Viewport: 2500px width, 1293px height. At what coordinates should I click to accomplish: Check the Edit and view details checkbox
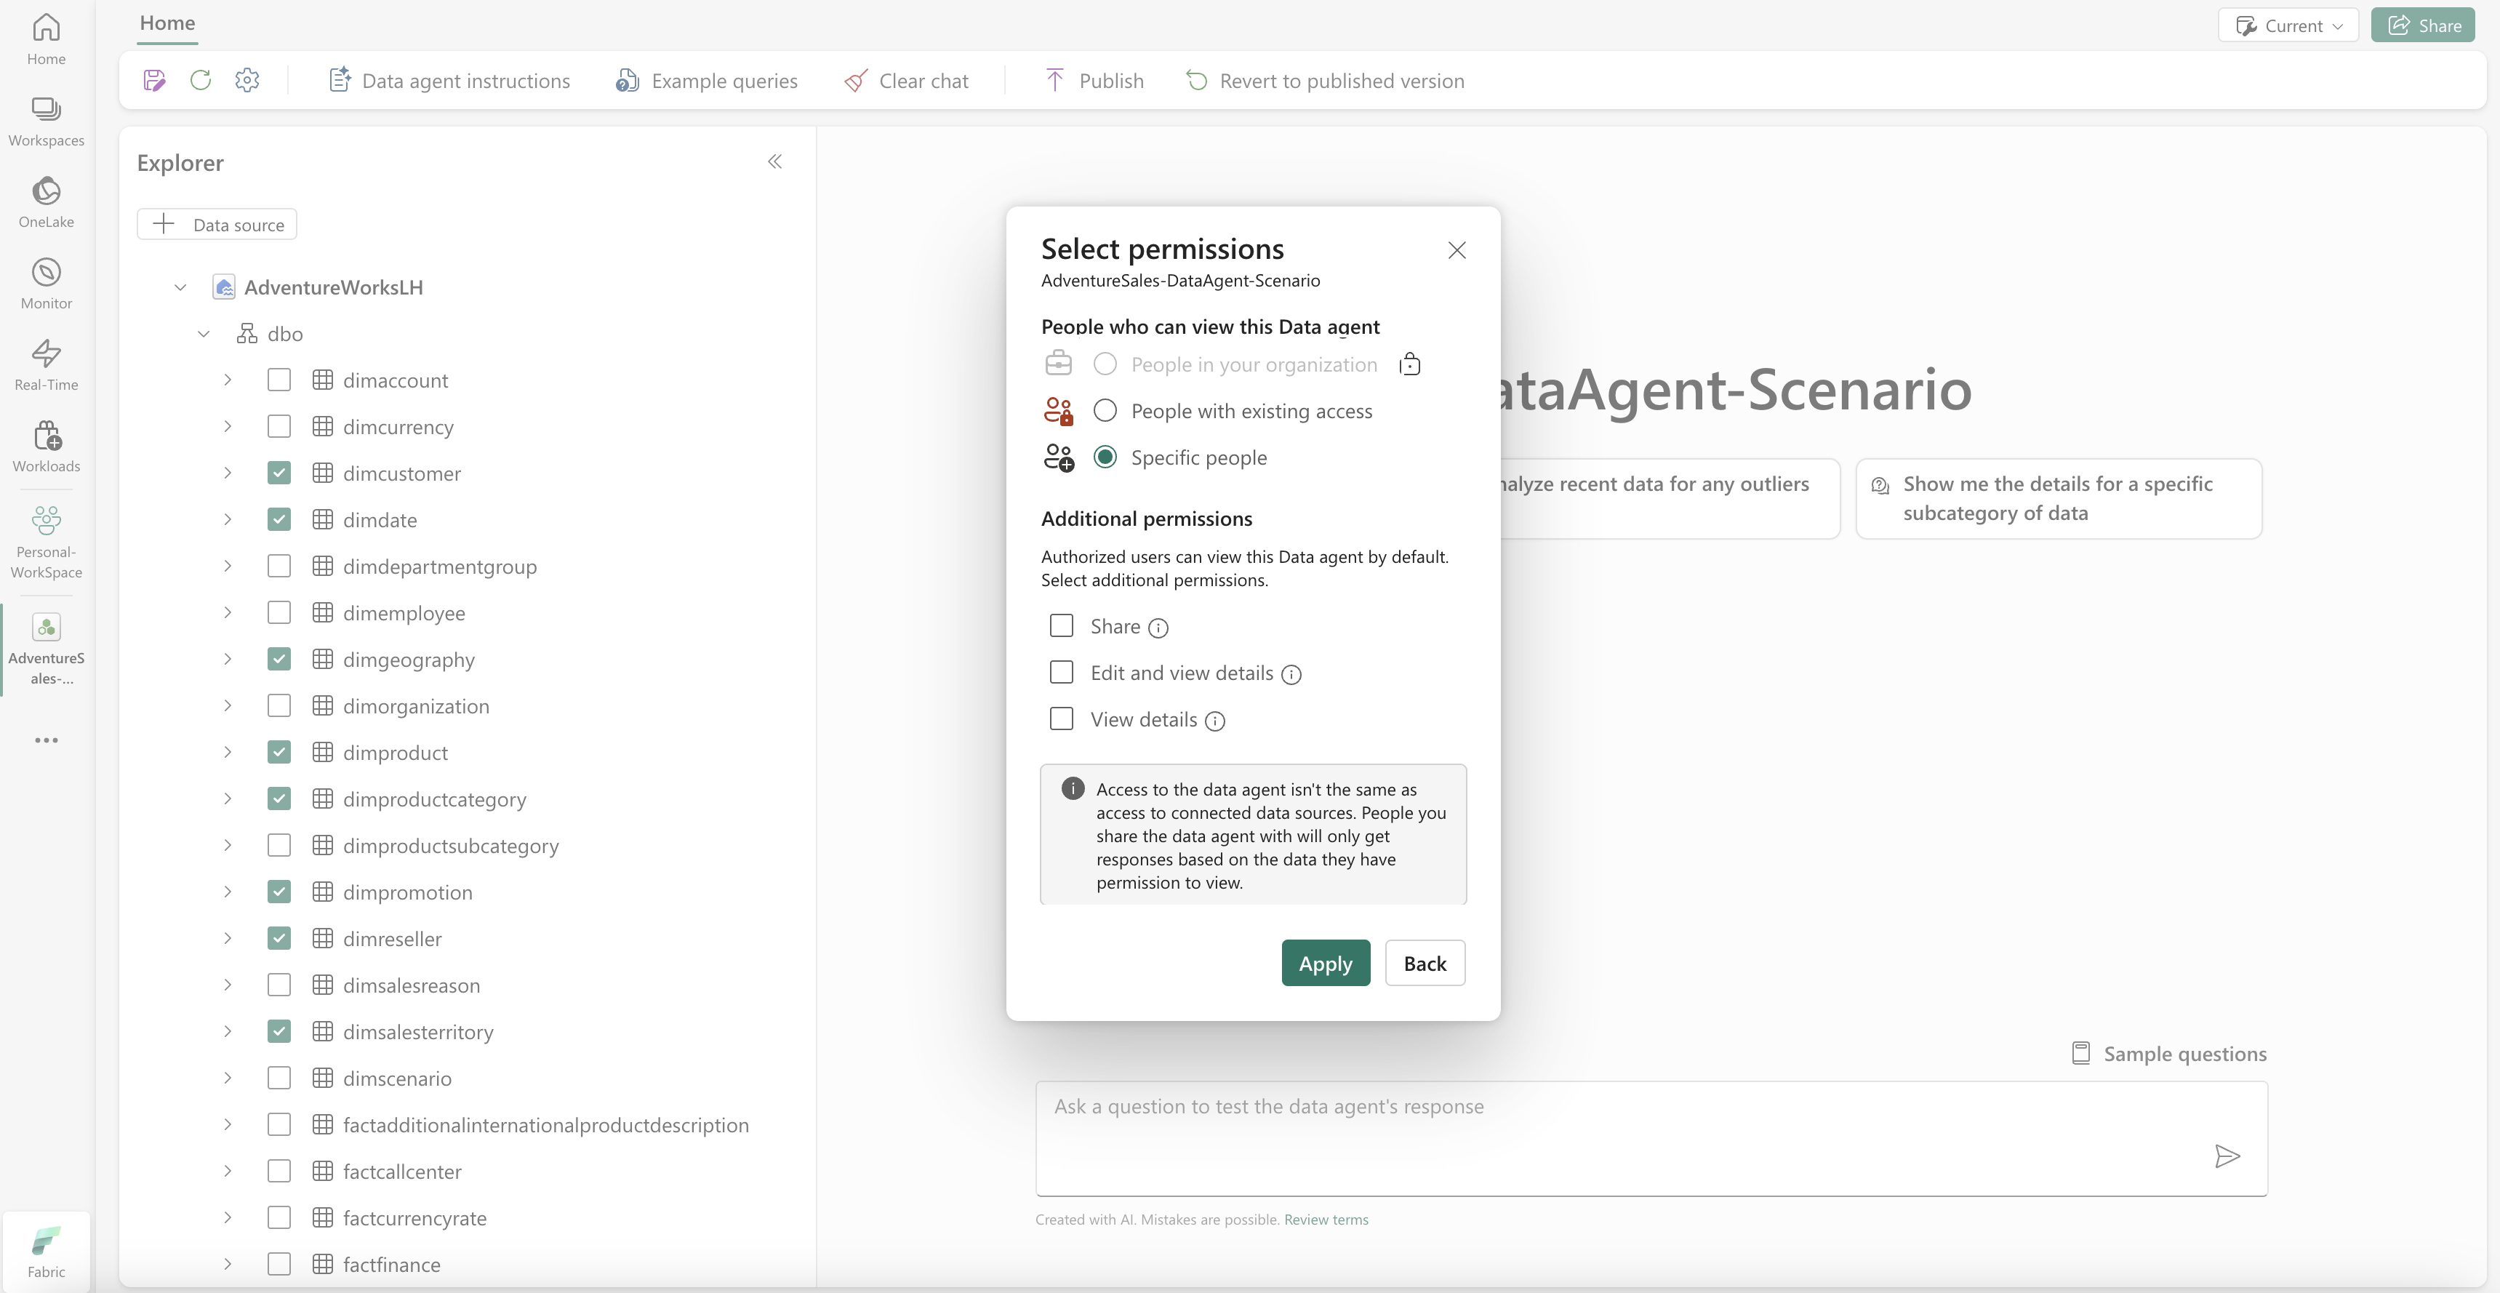point(1062,673)
